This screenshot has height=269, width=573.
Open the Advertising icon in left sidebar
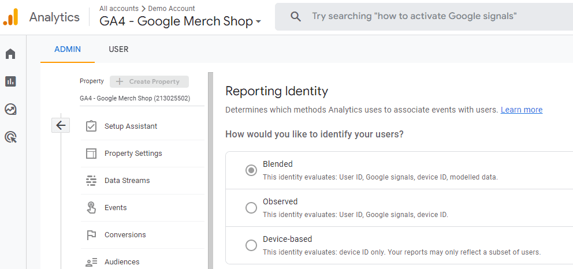10,137
